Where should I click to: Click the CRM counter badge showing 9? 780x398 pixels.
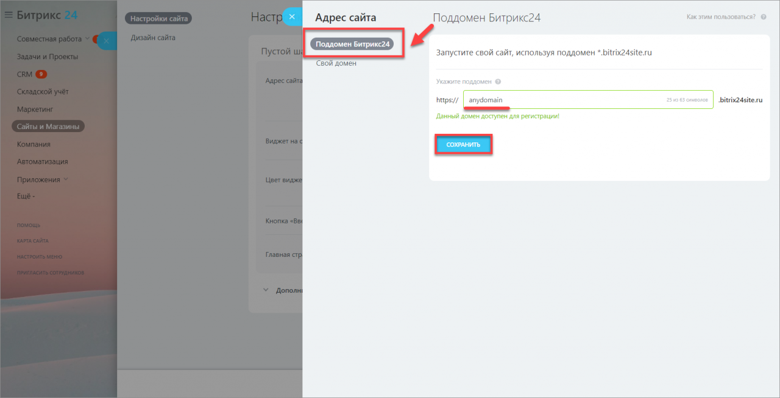coord(41,74)
